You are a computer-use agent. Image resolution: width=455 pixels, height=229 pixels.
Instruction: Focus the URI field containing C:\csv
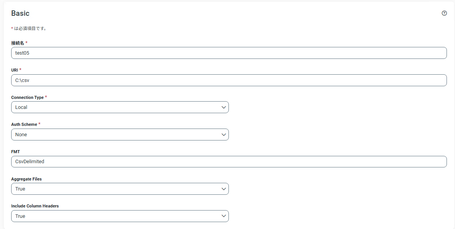point(229,80)
